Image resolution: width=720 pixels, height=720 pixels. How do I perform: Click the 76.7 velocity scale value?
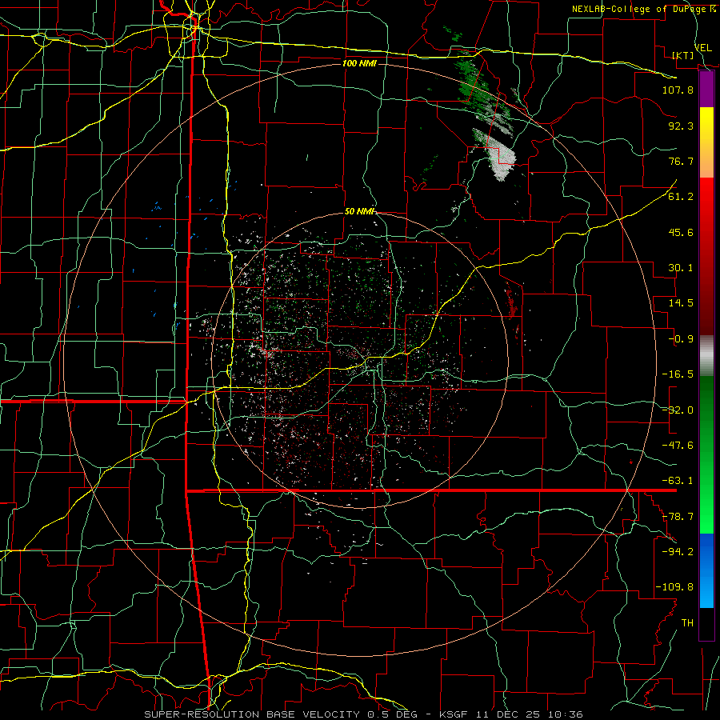click(x=681, y=161)
